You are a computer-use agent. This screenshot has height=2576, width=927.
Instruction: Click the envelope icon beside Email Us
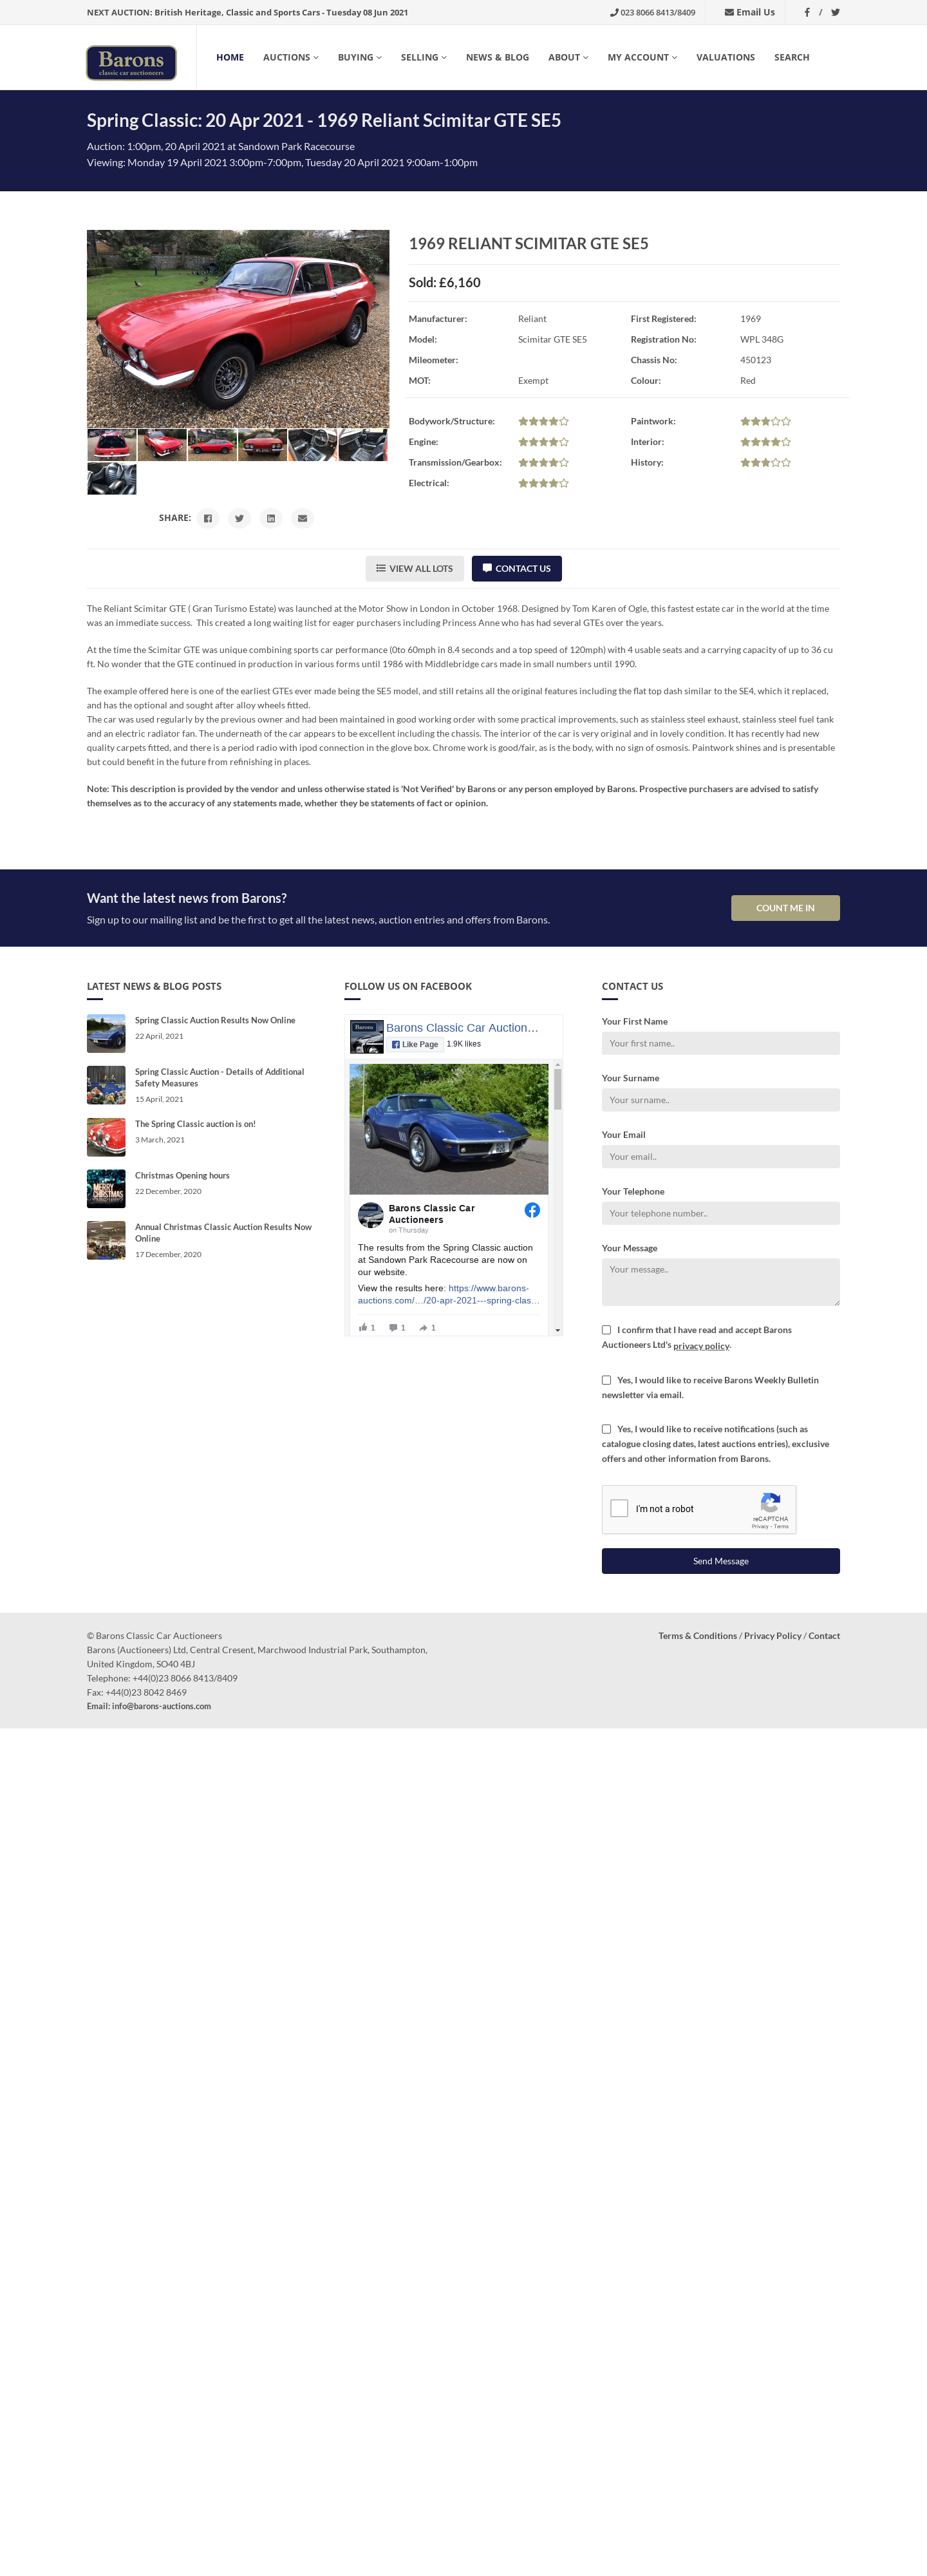729,13
